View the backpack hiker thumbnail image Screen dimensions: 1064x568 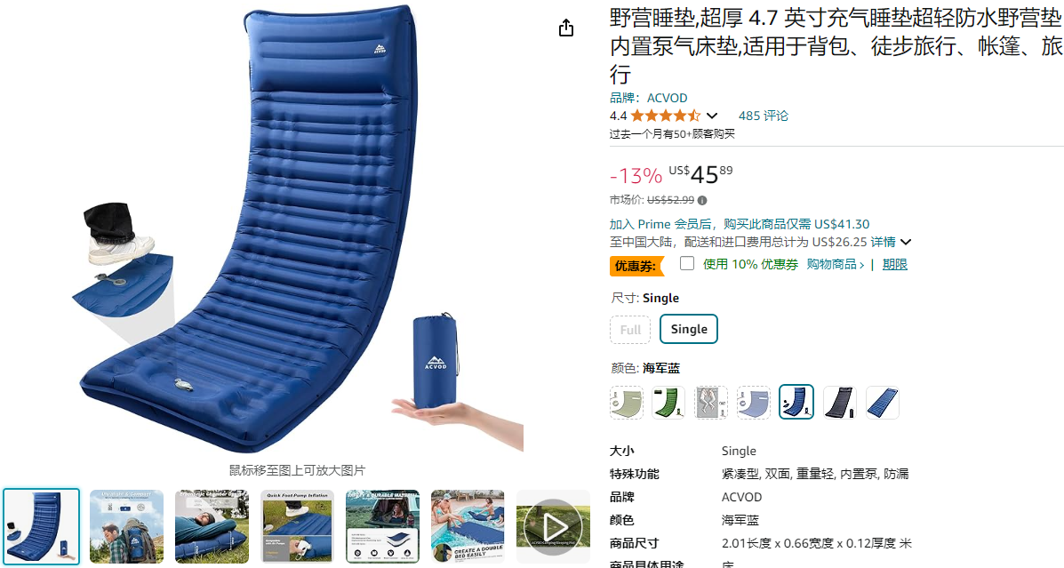coord(127,526)
